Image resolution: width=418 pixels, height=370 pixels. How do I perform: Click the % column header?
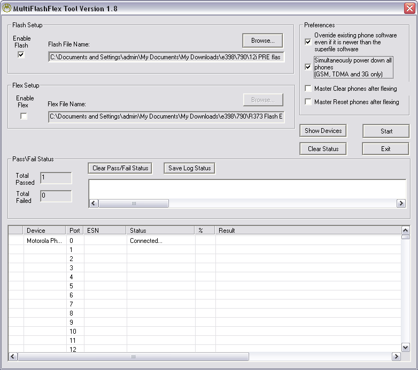(x=205, y=230)
